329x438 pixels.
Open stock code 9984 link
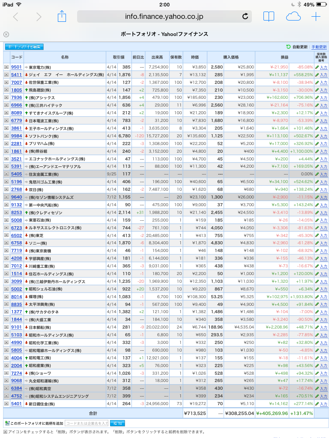point(17,136)
